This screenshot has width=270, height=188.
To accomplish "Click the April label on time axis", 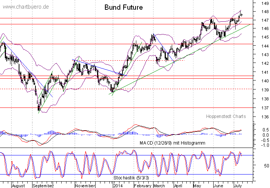I will click(x=179, y=185).
